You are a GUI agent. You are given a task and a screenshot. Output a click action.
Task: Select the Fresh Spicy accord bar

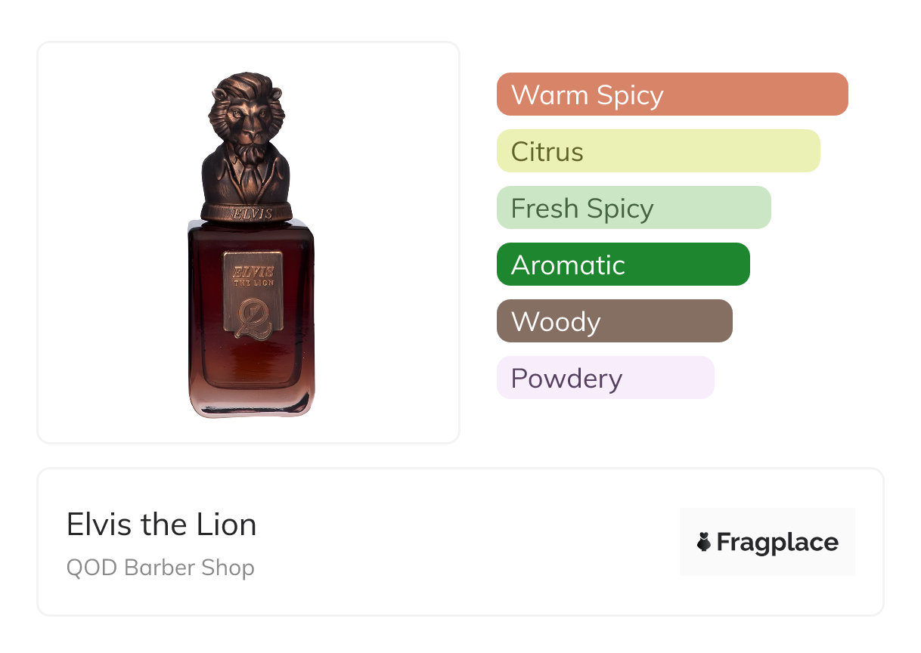click(x=633, y=208)
